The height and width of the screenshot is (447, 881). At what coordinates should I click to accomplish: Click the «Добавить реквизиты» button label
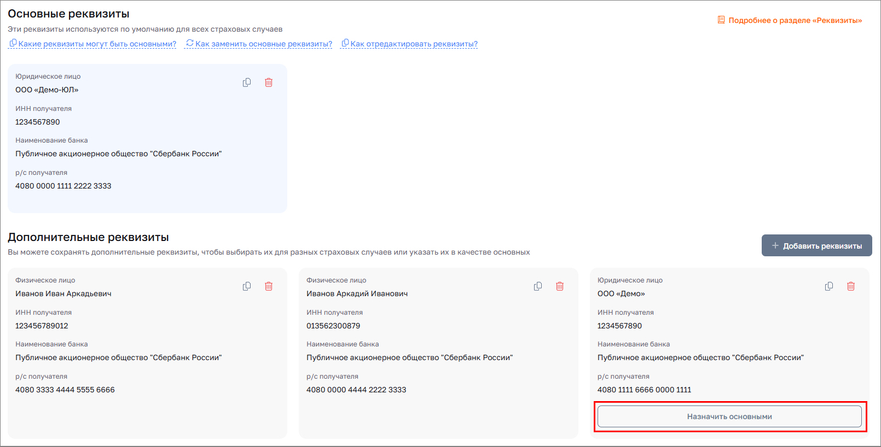[822, 246]
